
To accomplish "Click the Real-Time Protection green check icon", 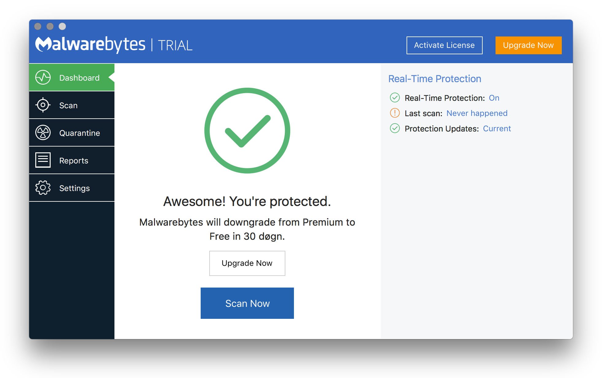I will click(395, 98).
